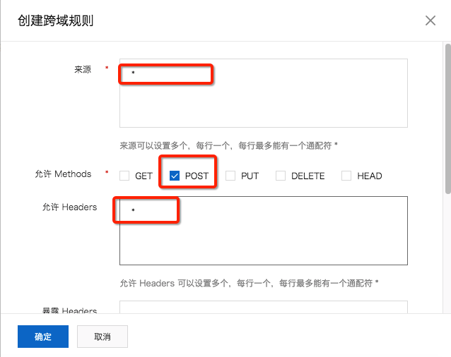
Task: Select the DELETE method checkbox
Action: (281, 176)
